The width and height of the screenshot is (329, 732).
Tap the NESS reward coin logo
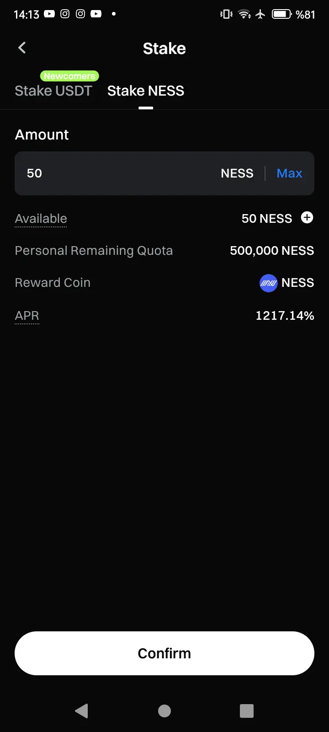[x=268, y=283]
